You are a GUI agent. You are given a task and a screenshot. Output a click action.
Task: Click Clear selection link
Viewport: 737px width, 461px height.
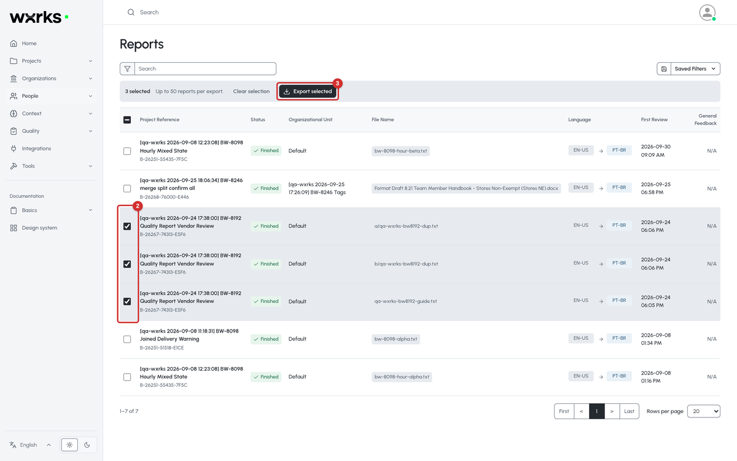(x=251, y=92)
